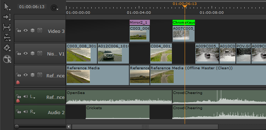The height and width of the screenshot is (130, 266).
Task: Choose the slip clip tool
Action: point(7,27)
